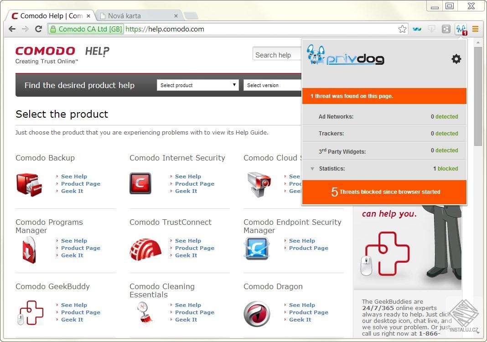Click the Comodo Cloud camera icon
487x342 pixels.
point(259,184)
